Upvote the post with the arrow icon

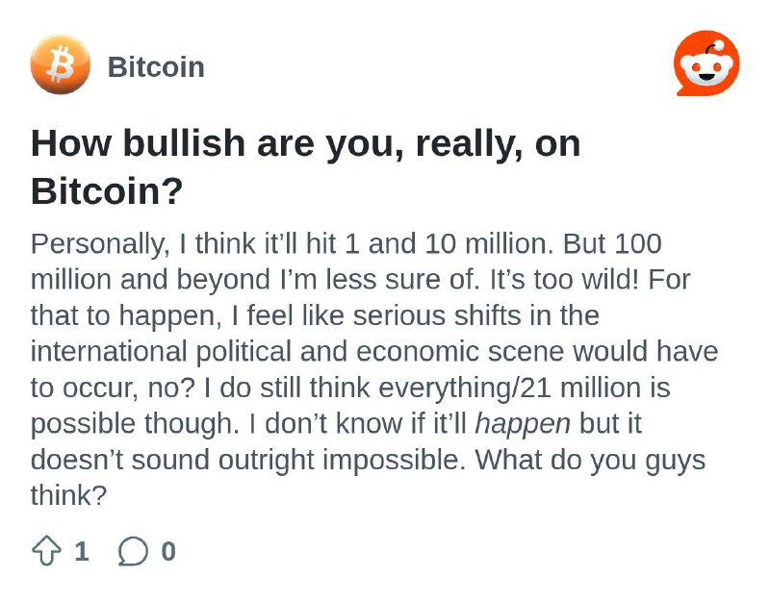[46, 550]
